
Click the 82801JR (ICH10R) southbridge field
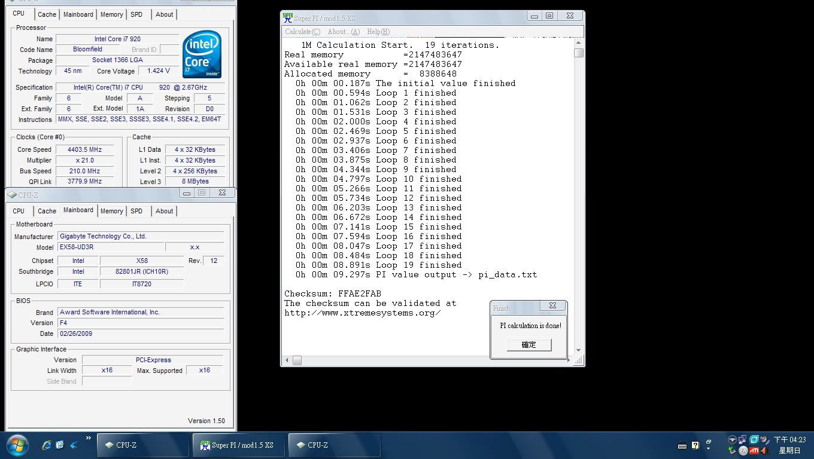tap(142, 271)
